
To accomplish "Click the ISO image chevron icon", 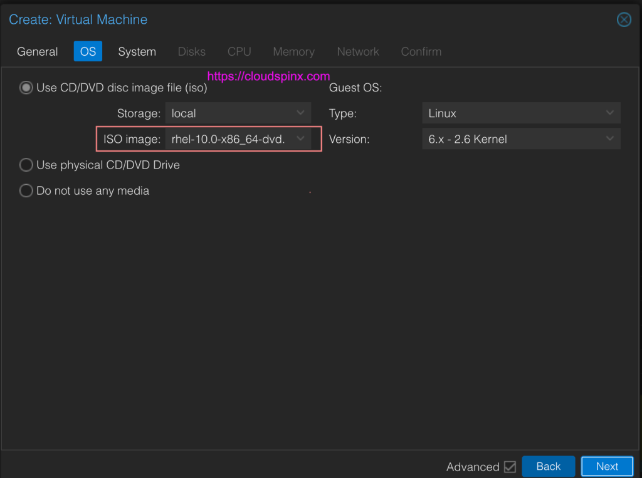I will click(x=300, y=138).
